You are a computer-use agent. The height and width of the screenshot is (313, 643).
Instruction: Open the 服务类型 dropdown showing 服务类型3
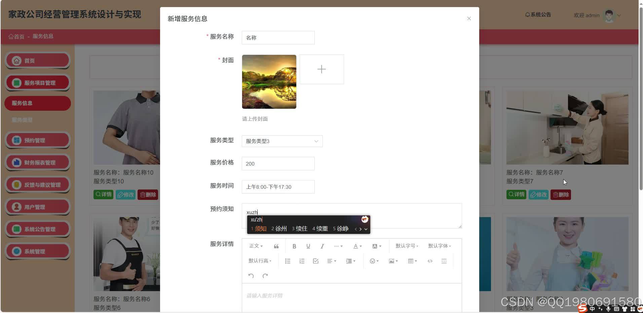point(282,141)
